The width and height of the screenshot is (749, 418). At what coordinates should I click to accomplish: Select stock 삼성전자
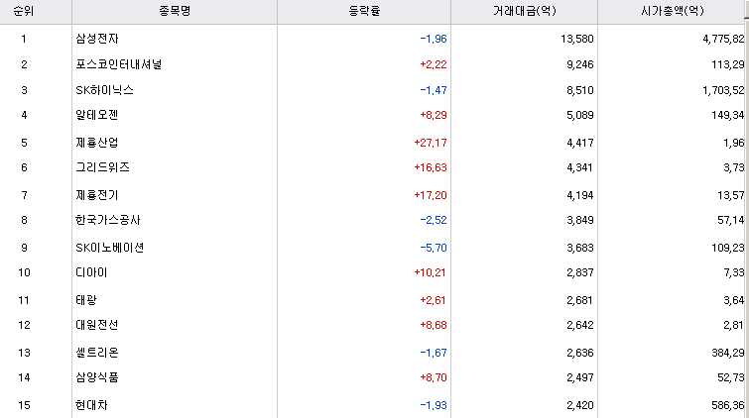(x=97, y=39)
